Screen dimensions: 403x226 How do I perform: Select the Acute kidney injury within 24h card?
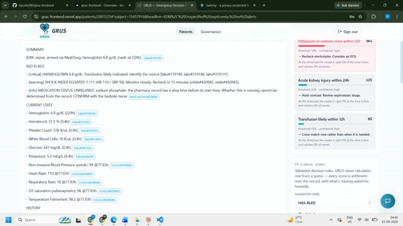334,92
